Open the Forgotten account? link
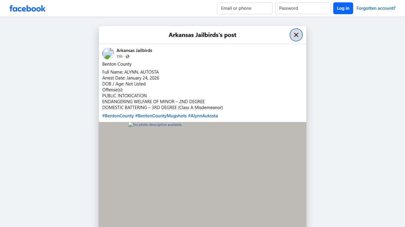The height and width of the screenshot is (227, 405). pos(376,8)
